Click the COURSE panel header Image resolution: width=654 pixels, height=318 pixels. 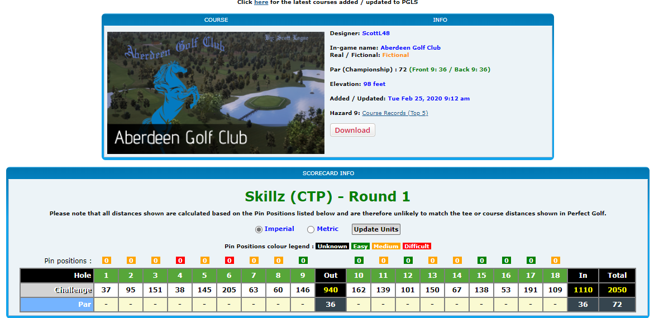point(216,20)
